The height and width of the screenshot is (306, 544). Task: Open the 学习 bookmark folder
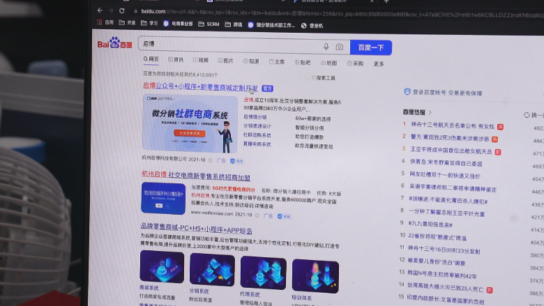[149, 23]
